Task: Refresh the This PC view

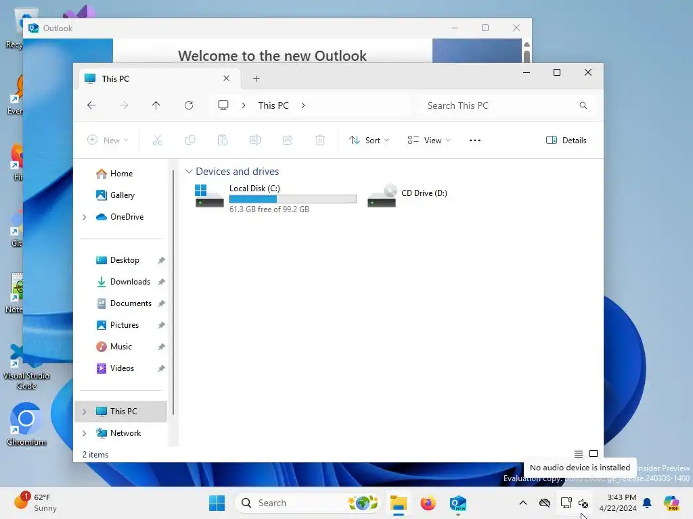Action: pos(189,105)
